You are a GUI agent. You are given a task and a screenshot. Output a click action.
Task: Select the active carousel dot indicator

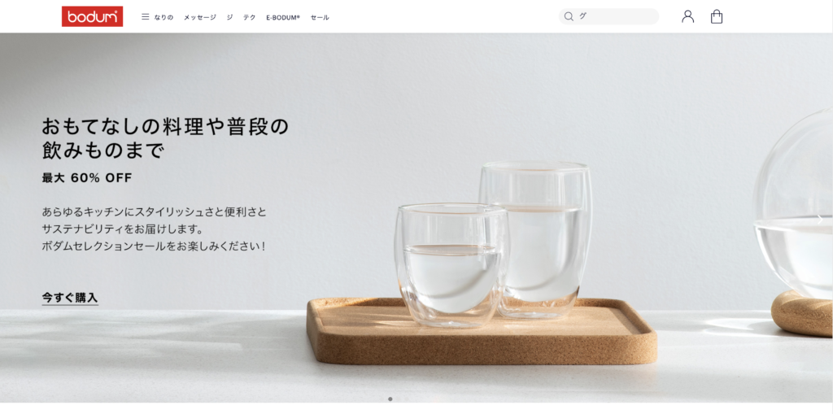point(390,399)
